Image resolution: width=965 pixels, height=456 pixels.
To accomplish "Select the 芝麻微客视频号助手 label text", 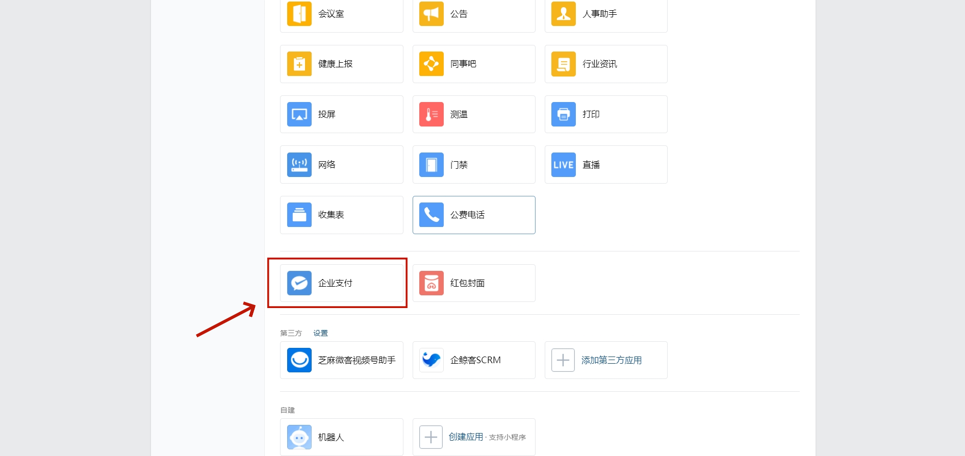I will pos(357,360).
